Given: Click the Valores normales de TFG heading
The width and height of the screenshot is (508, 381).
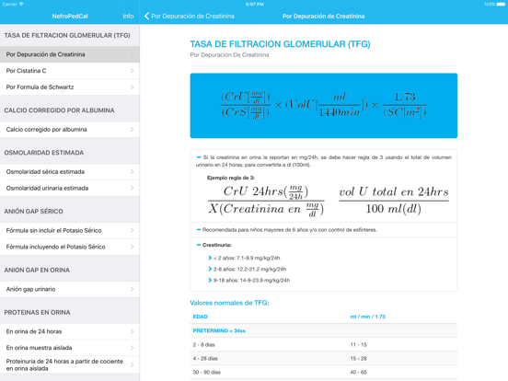Looking at the screenshot, I should click(229, 303).
